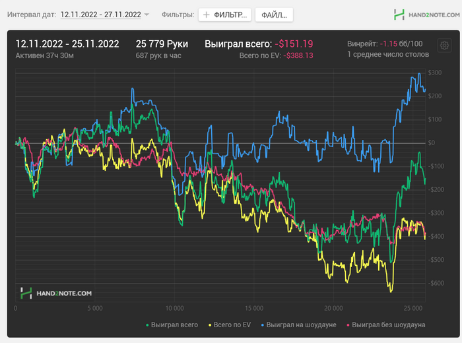Click the Фильтры label
The image size is (462, 343).
pos(178,15)
